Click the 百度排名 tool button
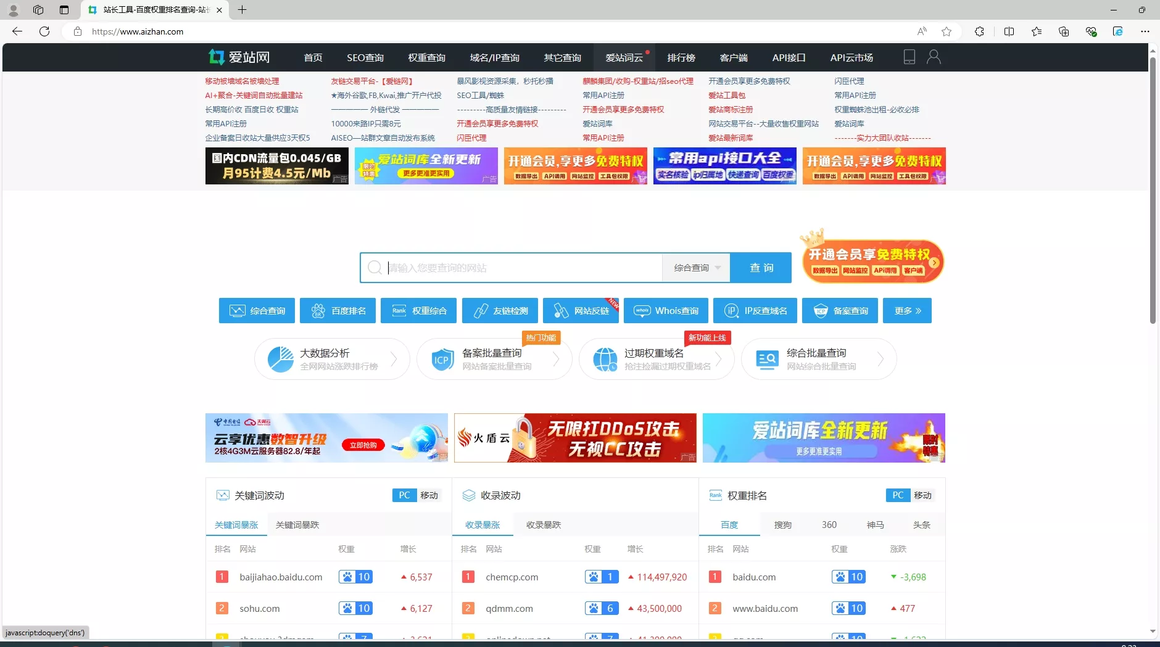Screen dimensions: 1160x647 pos(338,310)
